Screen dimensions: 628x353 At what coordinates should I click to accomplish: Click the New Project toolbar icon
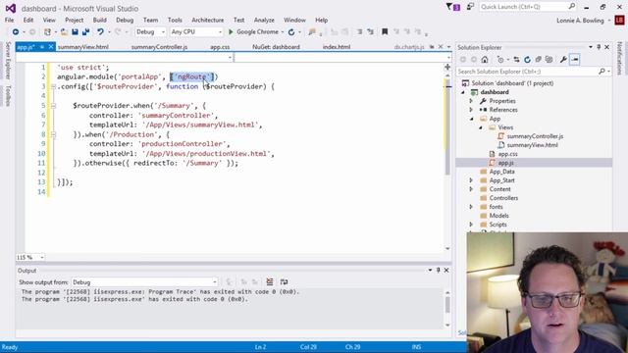(48, 31)
